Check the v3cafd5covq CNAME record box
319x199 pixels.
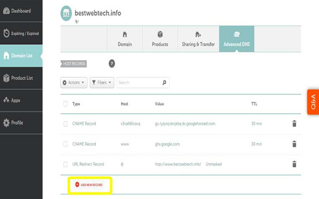(65, 123)
